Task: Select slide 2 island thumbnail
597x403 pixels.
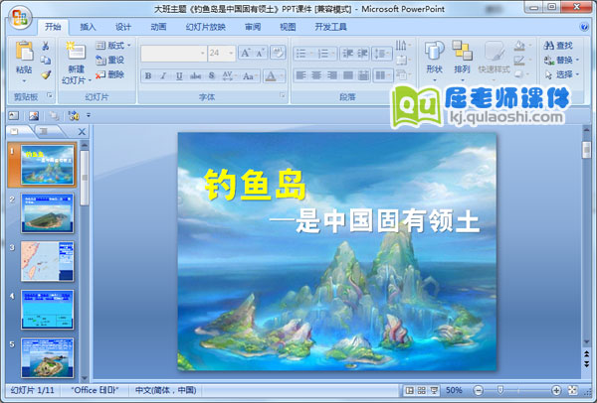Action: coord(47,212)
